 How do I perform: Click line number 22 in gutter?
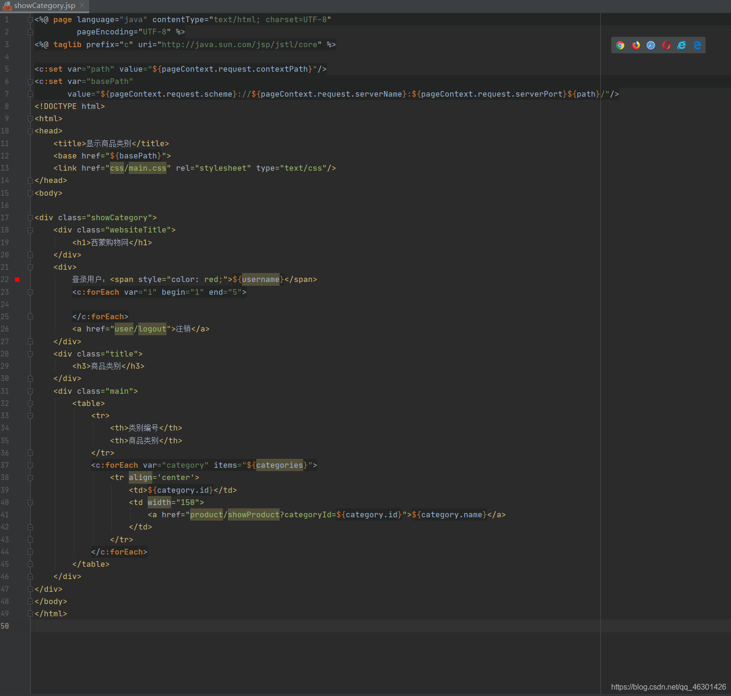5,280
